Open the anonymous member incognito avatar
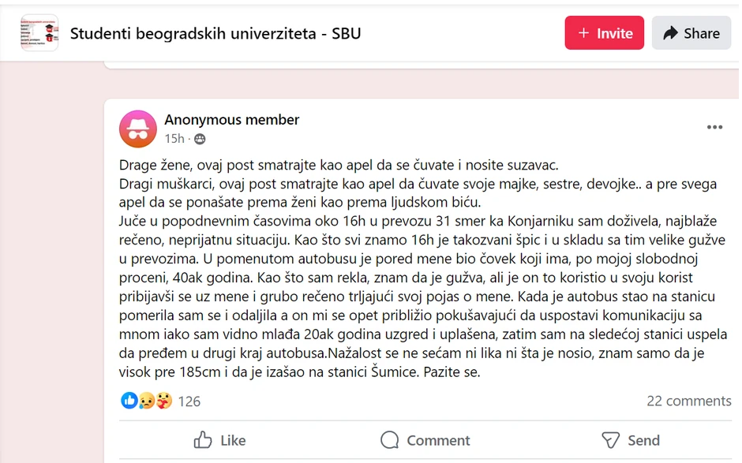 tap(138, 129)
